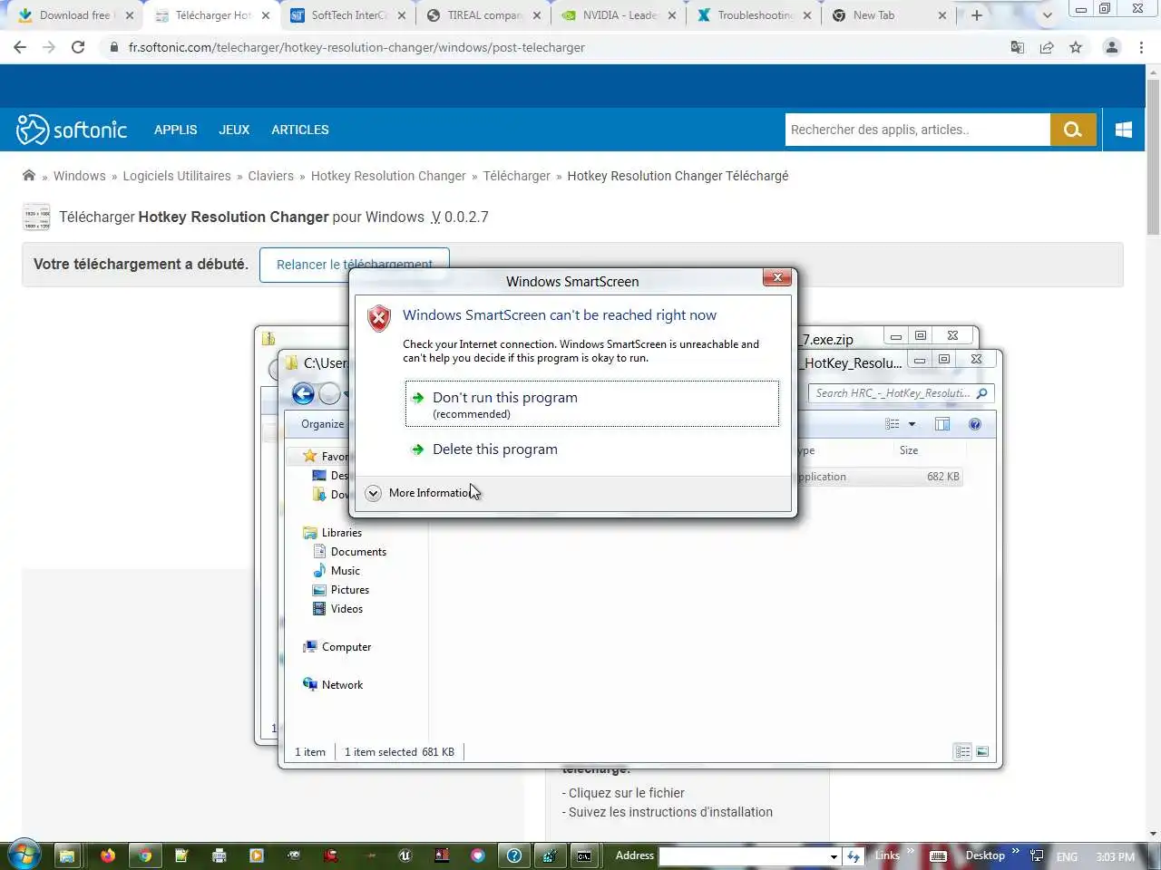Open Firefox from the taskbar
Screen dimensions: 1161x870
[x=108, y=855]
